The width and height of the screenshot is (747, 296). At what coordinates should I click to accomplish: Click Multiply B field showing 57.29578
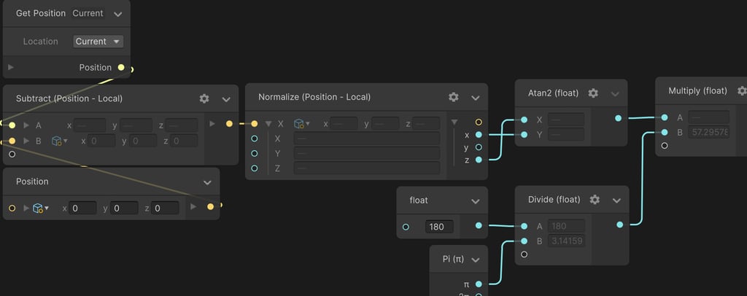click(x=709, y=132)
